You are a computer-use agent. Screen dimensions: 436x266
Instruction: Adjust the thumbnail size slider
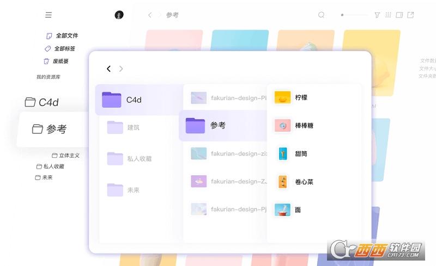pyautogui.click(x=354, y=15)
